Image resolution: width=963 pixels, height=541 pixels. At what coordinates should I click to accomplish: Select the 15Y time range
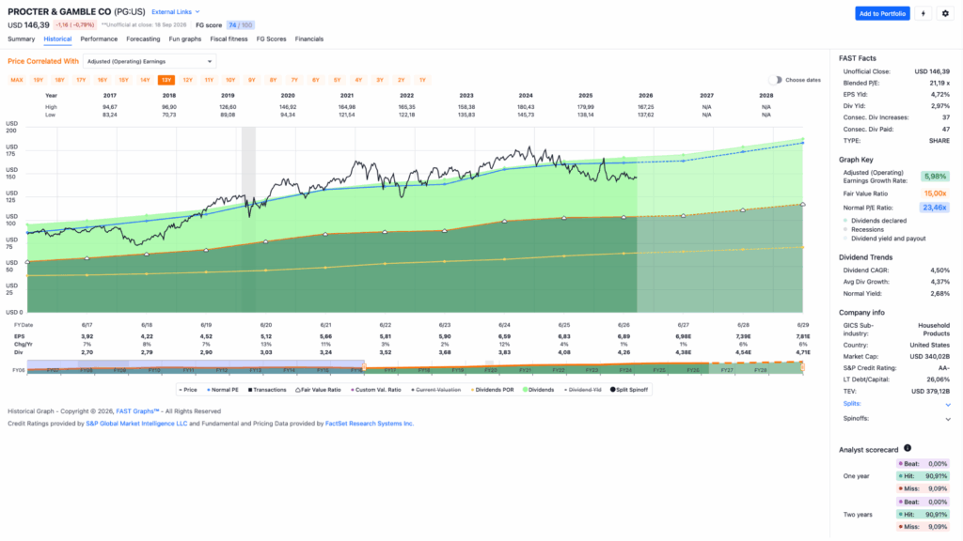pos(123,80)
